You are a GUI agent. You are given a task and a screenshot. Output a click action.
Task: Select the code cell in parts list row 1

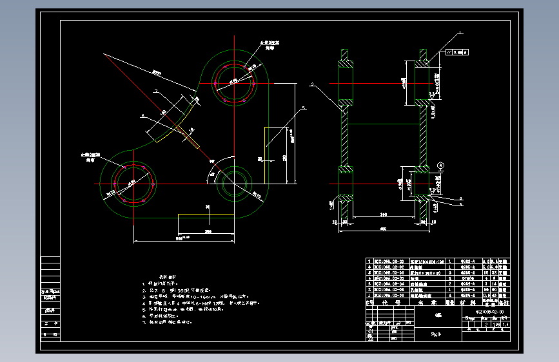391,296
